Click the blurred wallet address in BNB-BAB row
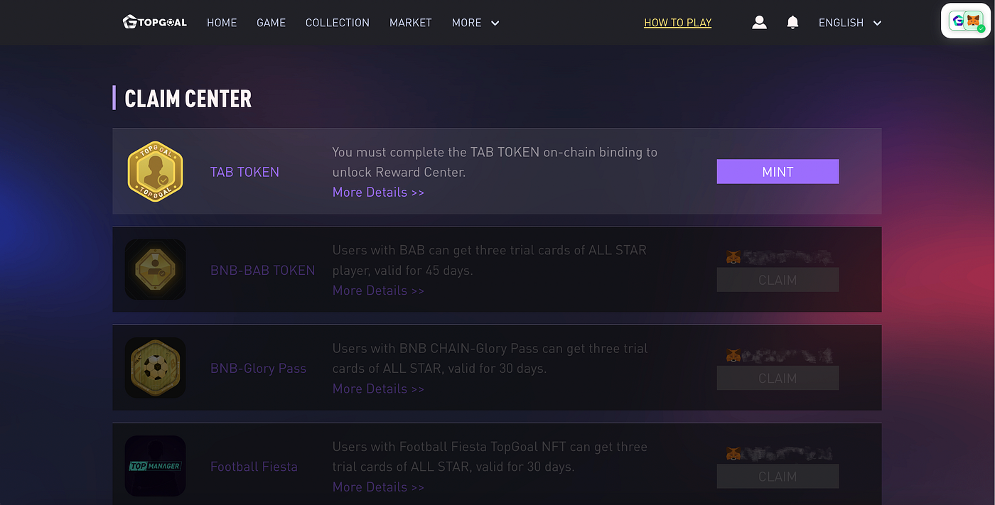The width and height of the screenshot is (995, 505). tap(787, 257)
